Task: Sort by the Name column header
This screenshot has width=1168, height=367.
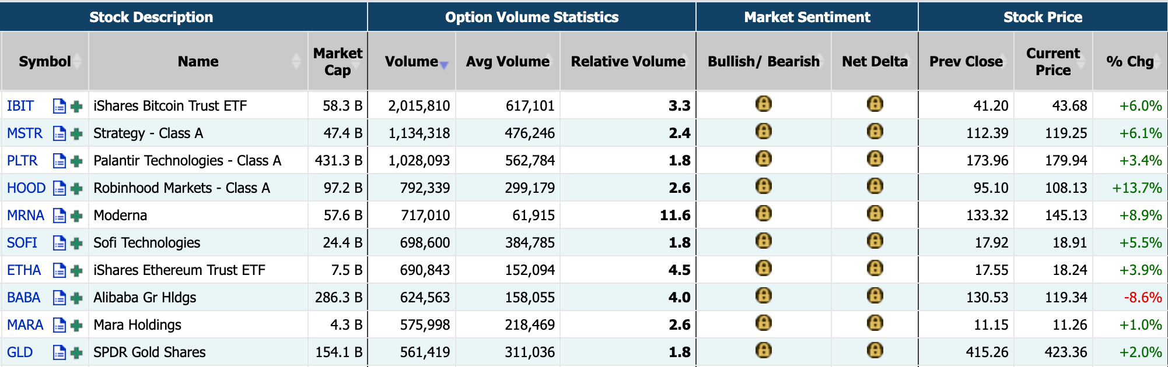Action: (198, 61)
